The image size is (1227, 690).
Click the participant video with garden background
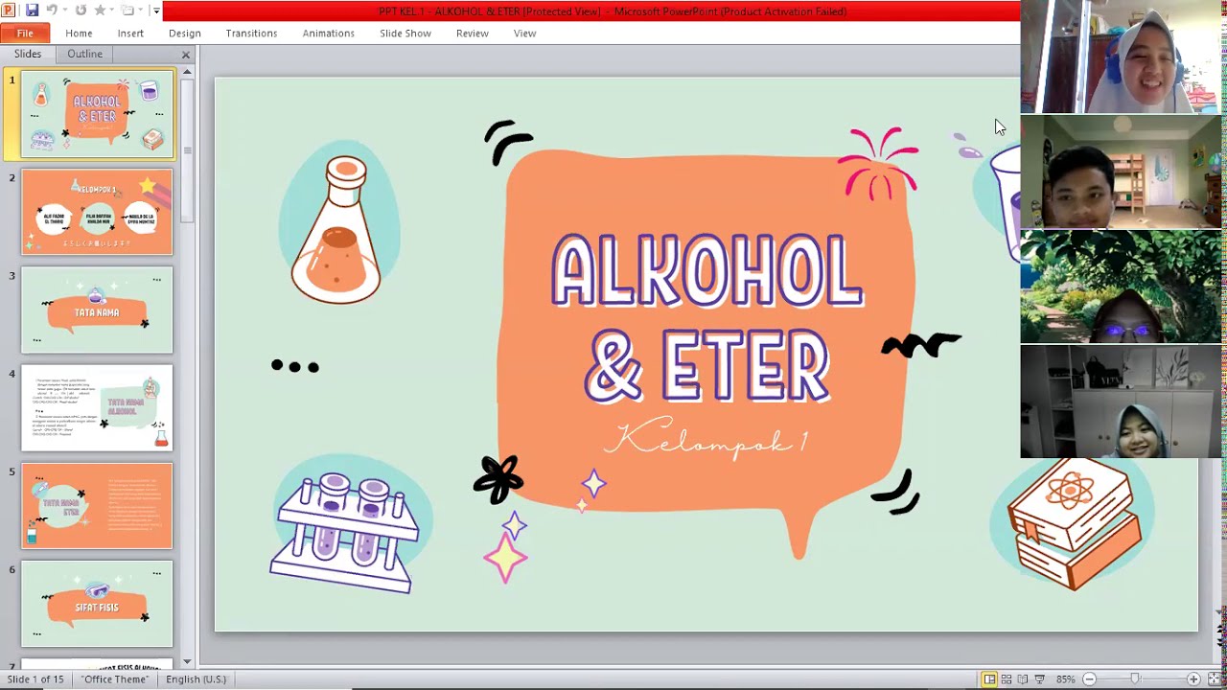pos(1121,287)
